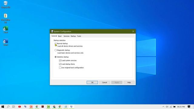Select the Diagnostic startup option
The height and width of the screenshot is (109, 194).
[55, 50]
